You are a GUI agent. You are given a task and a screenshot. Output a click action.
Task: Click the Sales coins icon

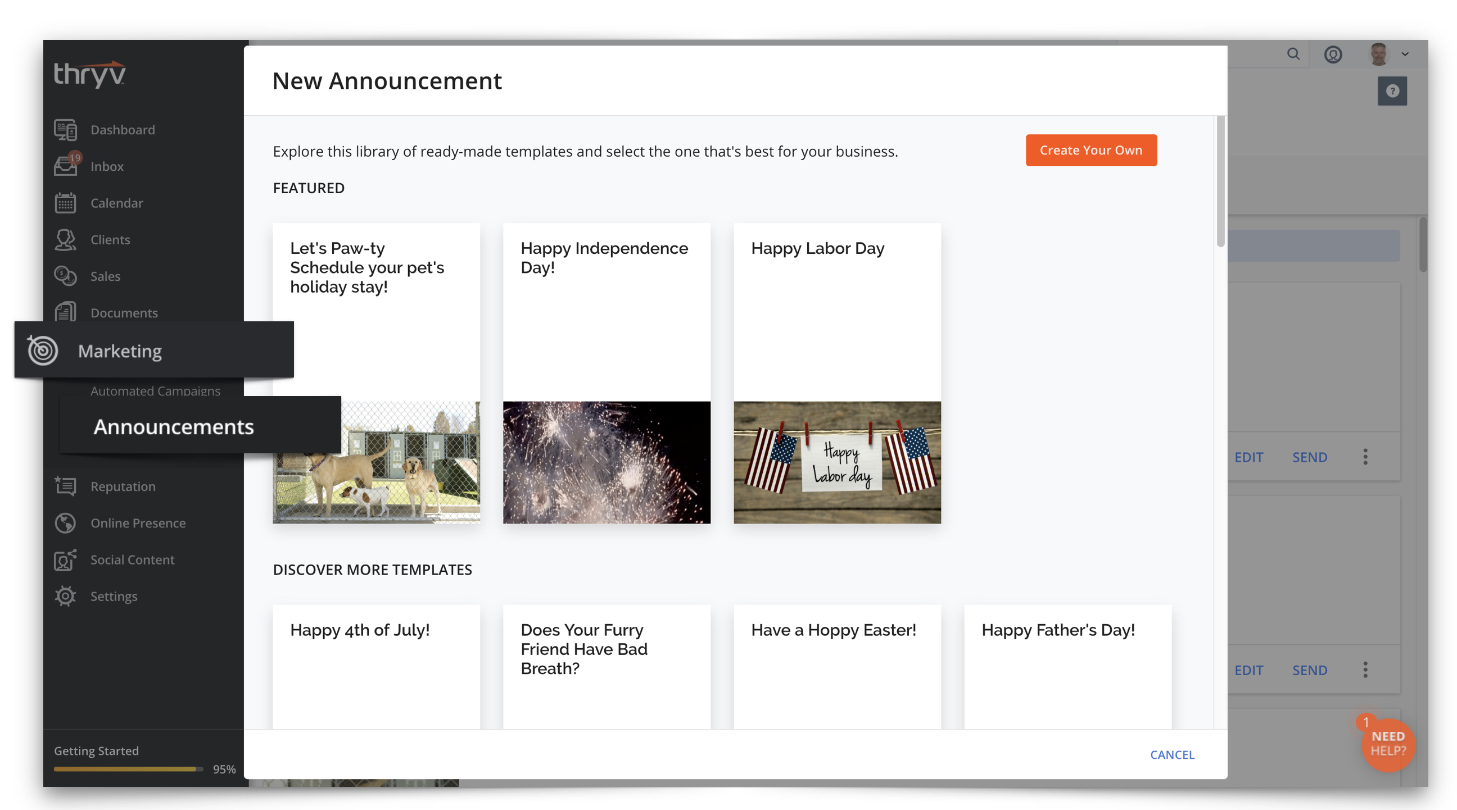tap(65, 276)
